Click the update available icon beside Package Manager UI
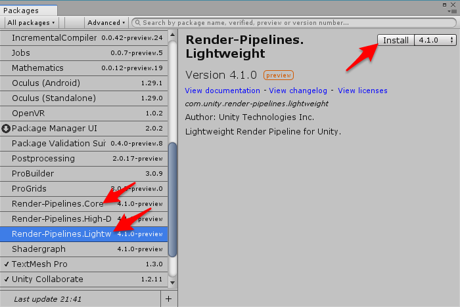460x307 pixels. (6, 129)
